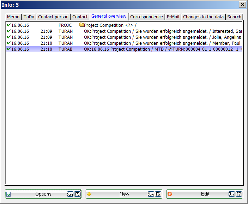
Task: Select the Jolie, Angelina entry row
Action: click(x=123, y=37)
